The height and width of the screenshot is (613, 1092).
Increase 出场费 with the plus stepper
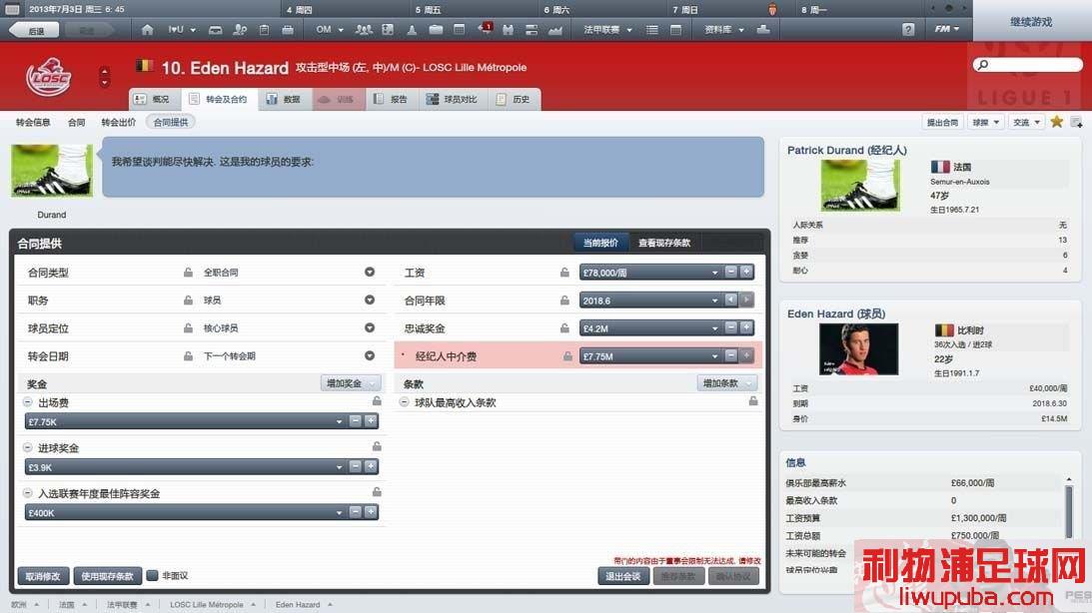(371, 421)
